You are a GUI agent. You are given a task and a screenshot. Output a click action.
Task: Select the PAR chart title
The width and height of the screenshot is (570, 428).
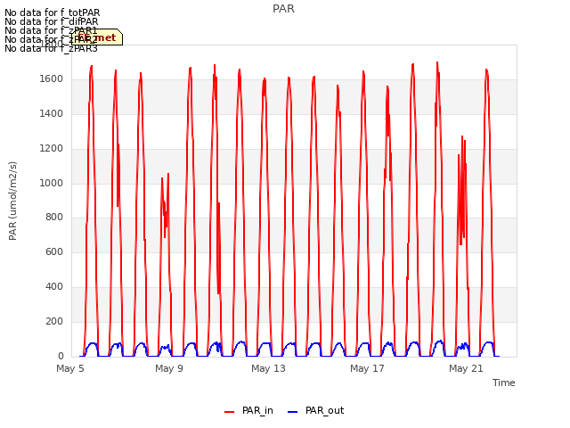pos(283,9)
